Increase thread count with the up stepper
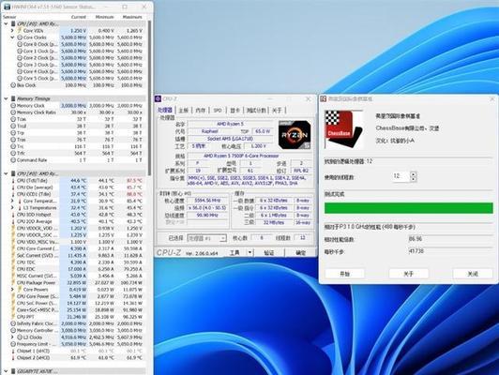499x375 pixels. coord(413,174)
